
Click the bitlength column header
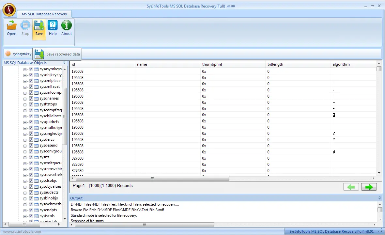point(298,64)
